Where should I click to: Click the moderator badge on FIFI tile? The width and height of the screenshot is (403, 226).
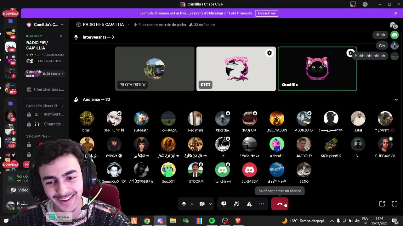pos(270,53)
